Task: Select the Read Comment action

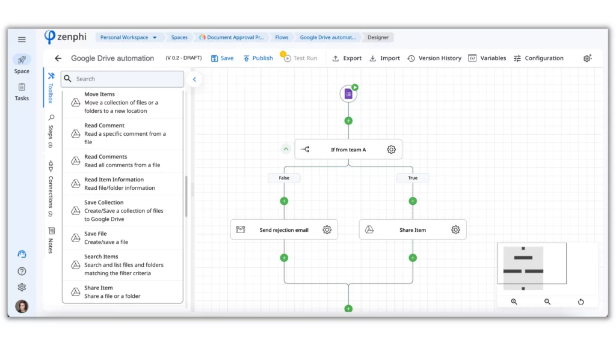Action: point(123,134)
